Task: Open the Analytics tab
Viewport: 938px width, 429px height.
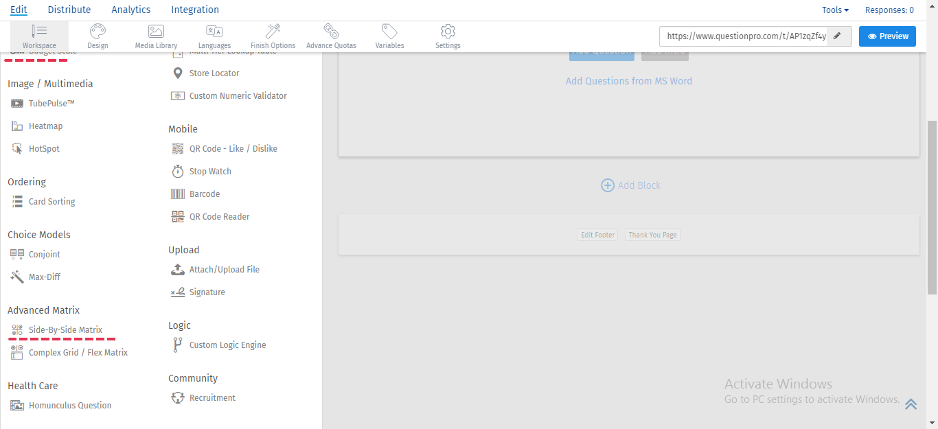Action: (x=130, y=10)
